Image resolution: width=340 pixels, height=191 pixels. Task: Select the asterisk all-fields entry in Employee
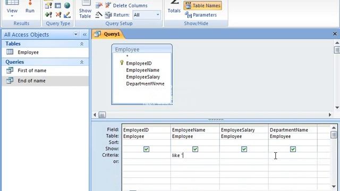(127, 57)
